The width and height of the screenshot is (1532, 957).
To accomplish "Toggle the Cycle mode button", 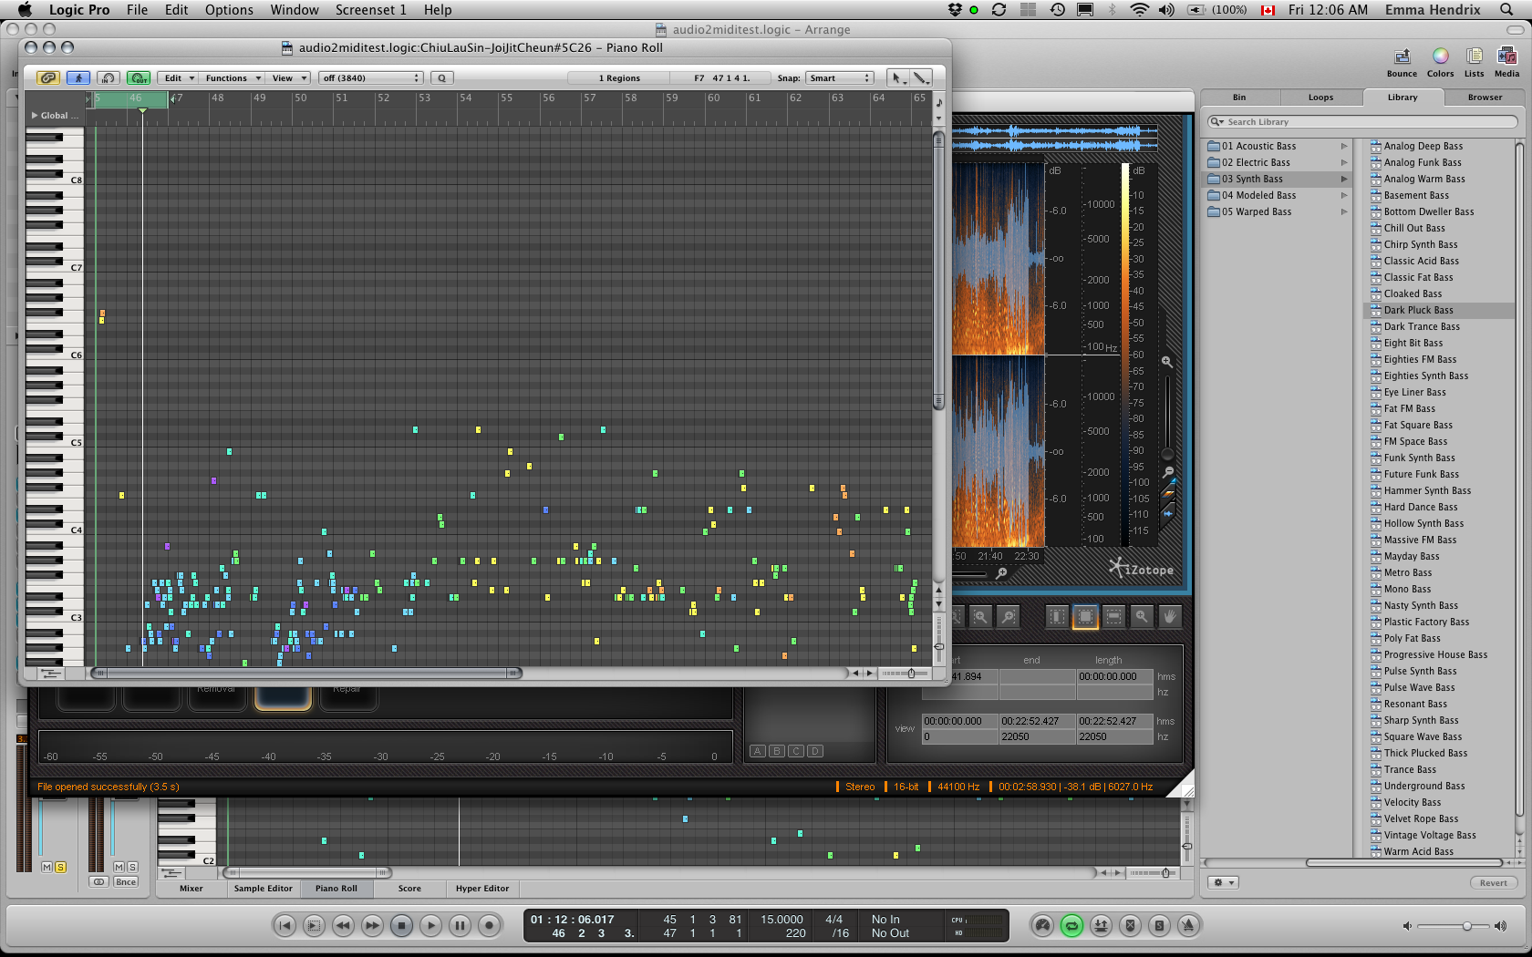I will [x=1071, y=926].
